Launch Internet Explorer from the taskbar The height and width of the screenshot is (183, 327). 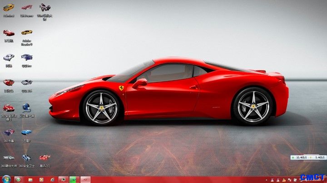point(52,180)
